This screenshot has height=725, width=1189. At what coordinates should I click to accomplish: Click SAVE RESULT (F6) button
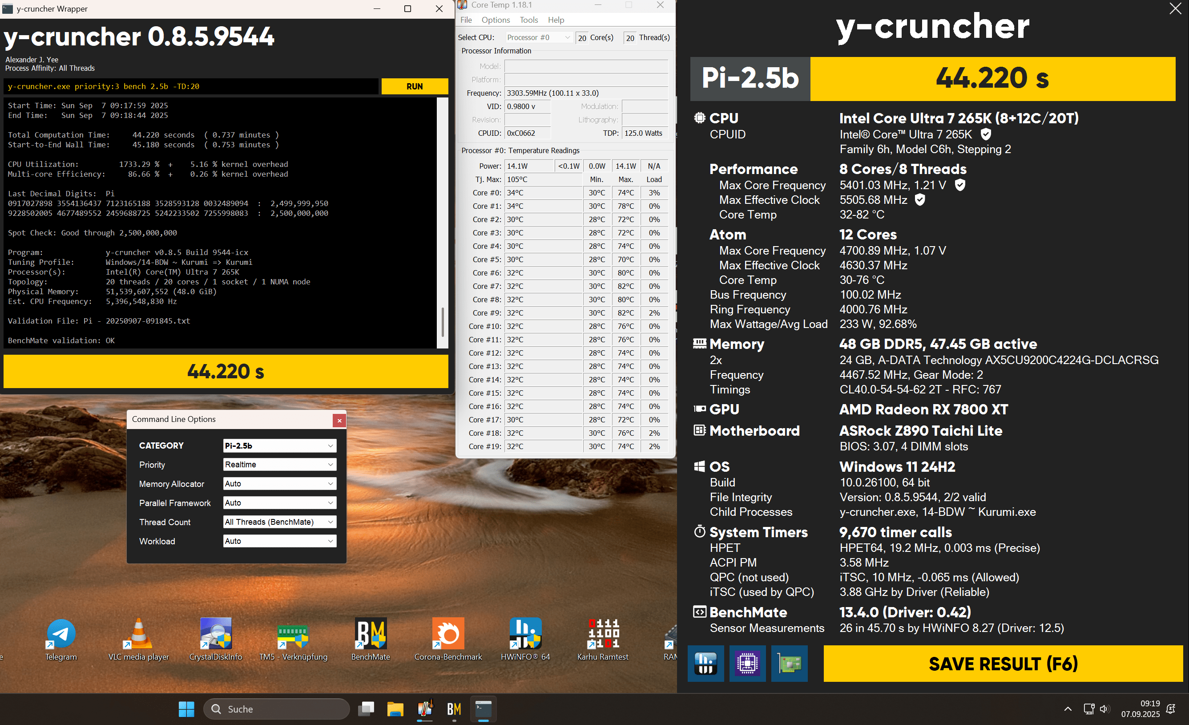1003,664
